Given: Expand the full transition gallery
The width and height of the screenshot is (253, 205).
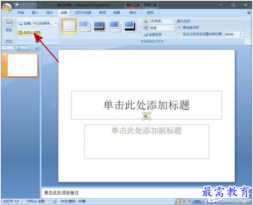Looking at the screenshot, I should [140, 31].
